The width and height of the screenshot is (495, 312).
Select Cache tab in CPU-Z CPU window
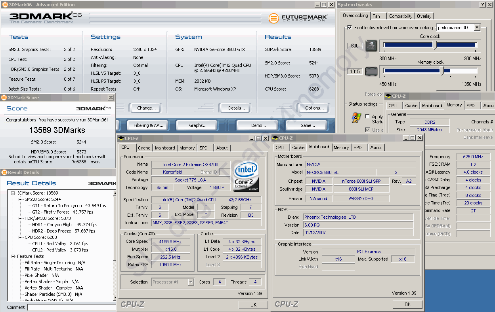click(x=144, y=148)
